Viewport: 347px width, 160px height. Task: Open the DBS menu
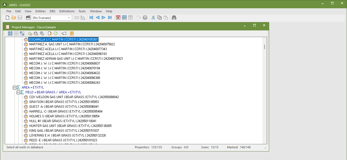click(53, 11)
